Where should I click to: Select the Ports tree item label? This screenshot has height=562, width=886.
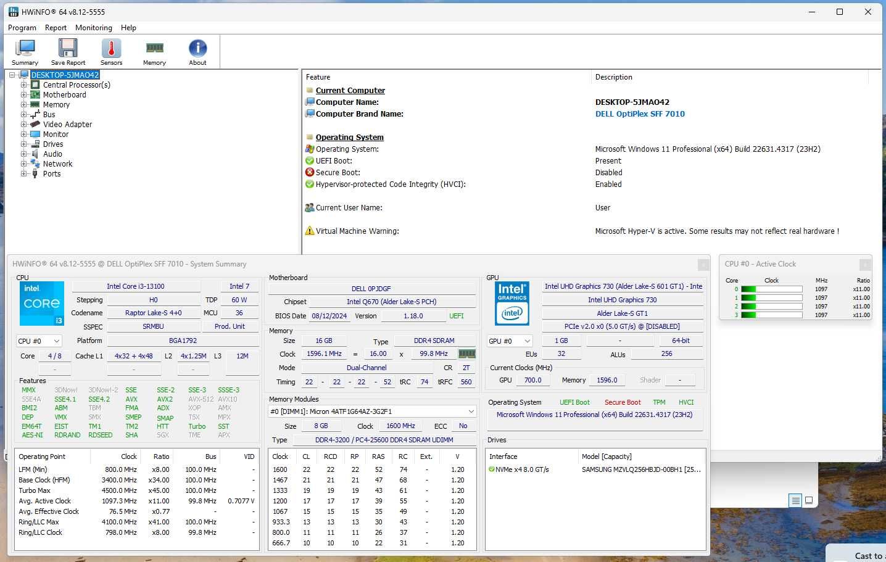pos(52,174)
